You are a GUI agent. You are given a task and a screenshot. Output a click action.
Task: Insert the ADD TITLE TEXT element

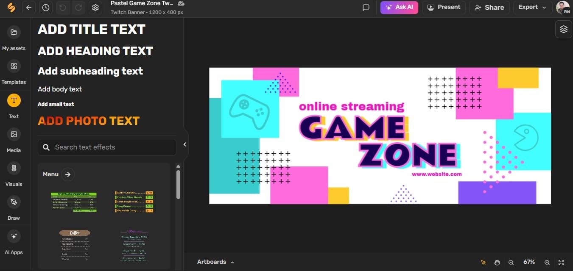point(91,29)
